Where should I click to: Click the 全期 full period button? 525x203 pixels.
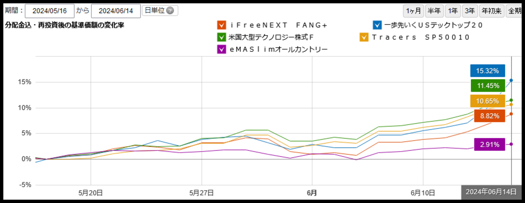pos(514,11)
